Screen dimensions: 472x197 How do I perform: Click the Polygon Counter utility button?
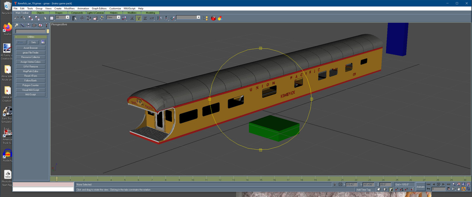click(x=31, y=85)
